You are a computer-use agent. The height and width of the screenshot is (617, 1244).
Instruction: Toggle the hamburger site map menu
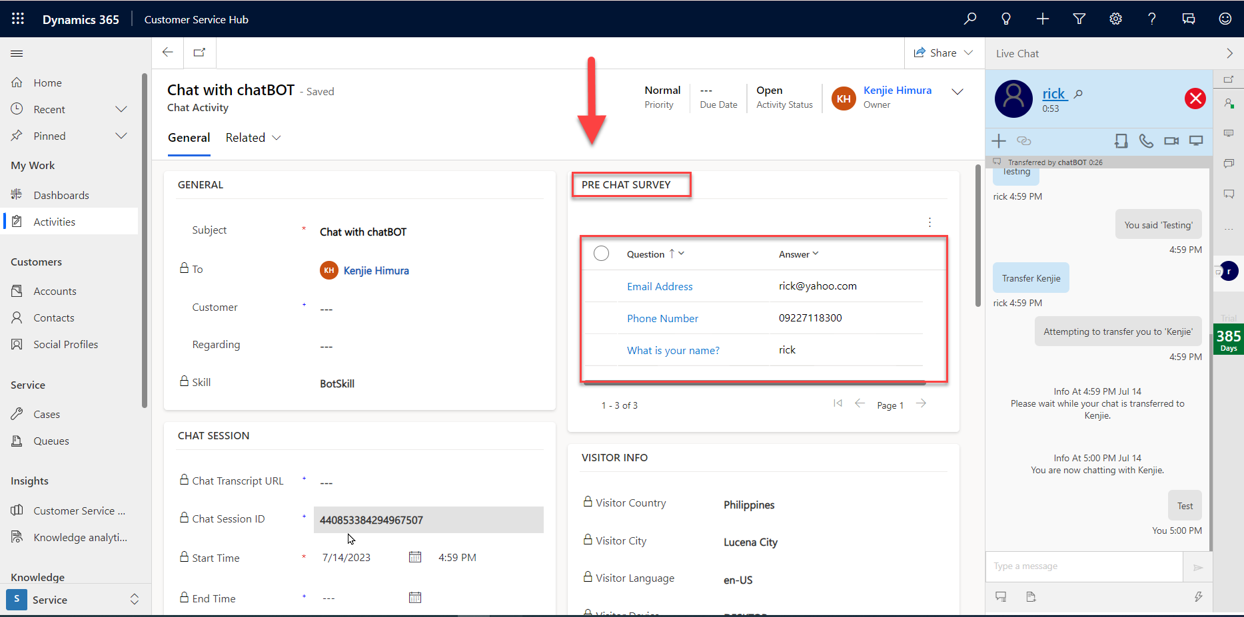click(17, 53)
